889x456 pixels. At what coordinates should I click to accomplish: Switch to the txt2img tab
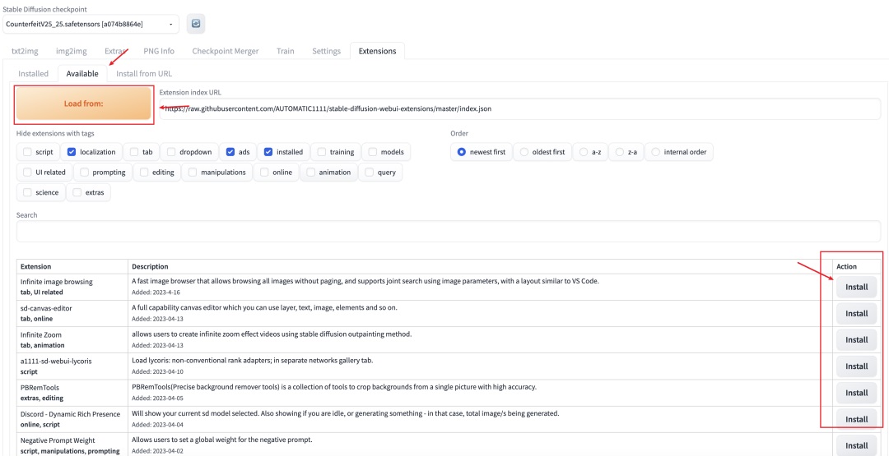tap(27, 51)
